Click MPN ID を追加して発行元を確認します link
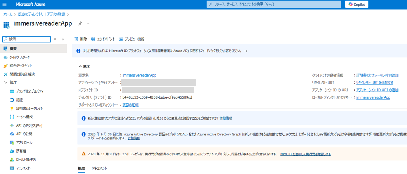Image resolution: width=407 pixels, height=174 pixels. point(305,154)
